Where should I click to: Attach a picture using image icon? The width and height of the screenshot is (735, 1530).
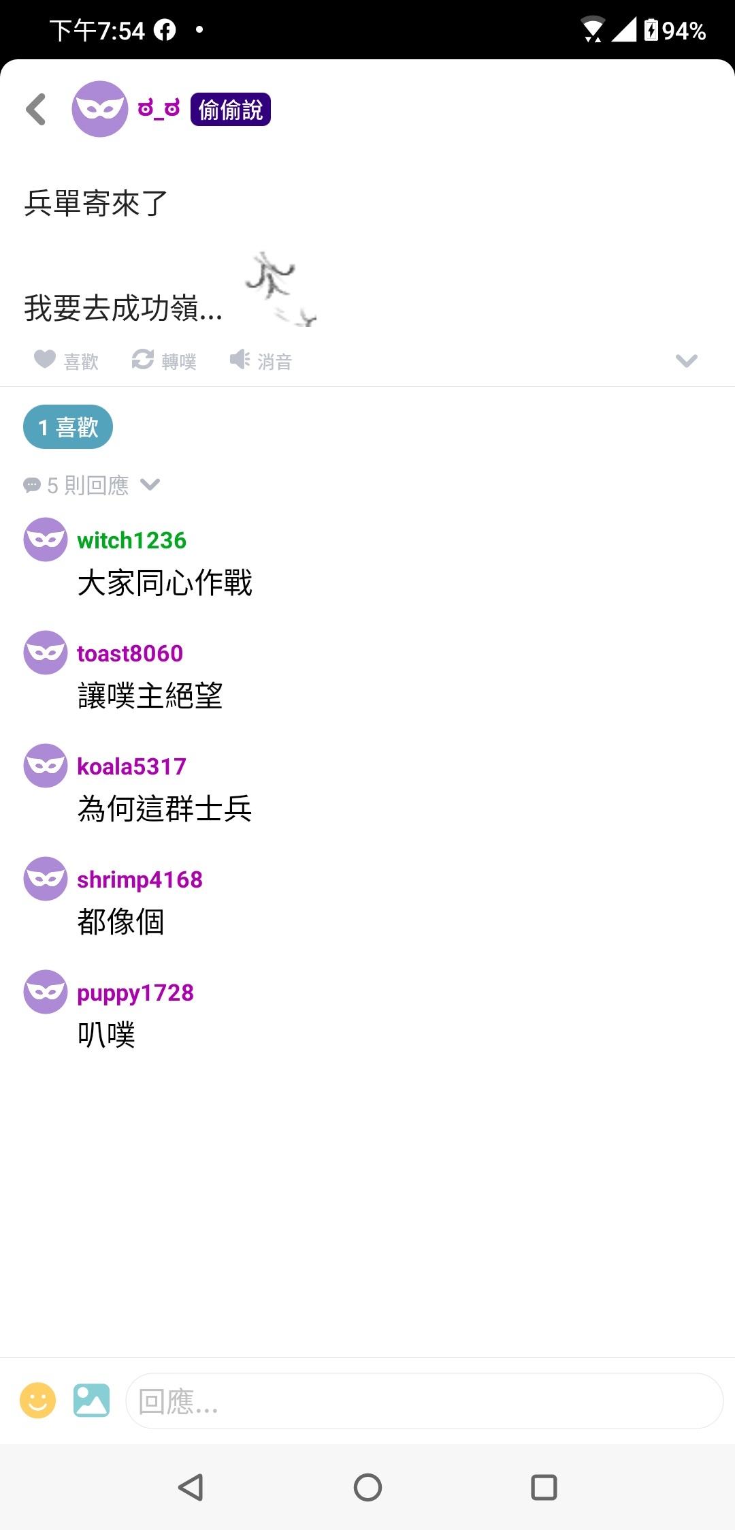click(x=91, y=1401)
